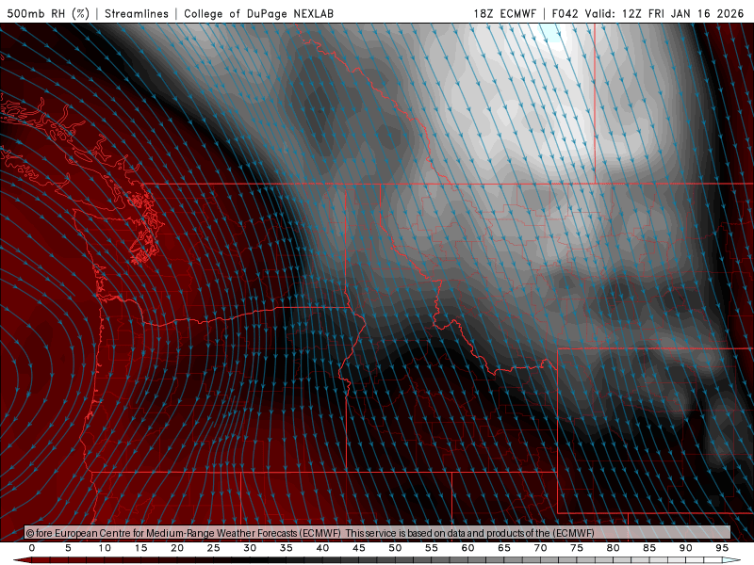Click the 0 value on the color scale
This screenshot has width=754, height=565.
[32, 548]
